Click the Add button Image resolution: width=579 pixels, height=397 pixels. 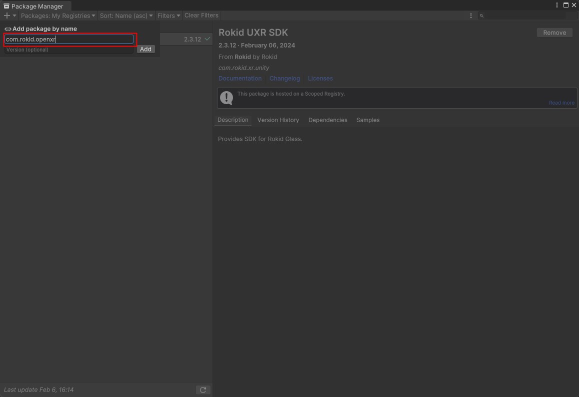click(x=145, y=49)
